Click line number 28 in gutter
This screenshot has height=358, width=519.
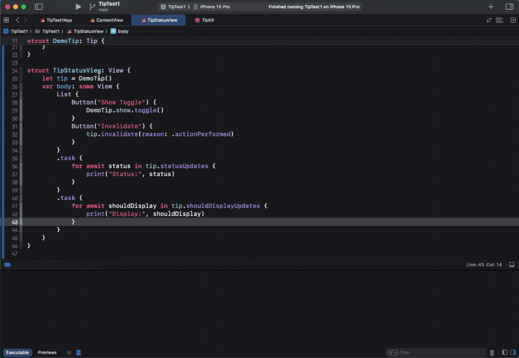(15, 103)
